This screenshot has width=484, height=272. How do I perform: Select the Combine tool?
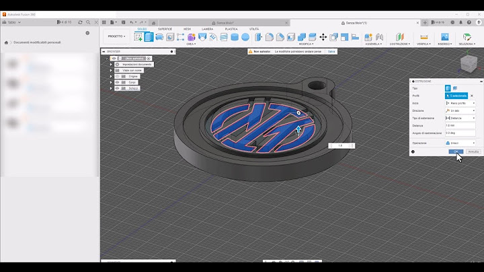click(x=302, y=37)
